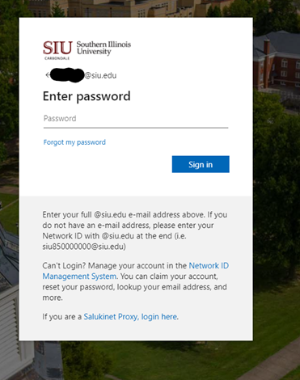Viewport: 300px width, 380px height.
Task: Click the blue Sign in button
Action: click(x=201, y=164)
